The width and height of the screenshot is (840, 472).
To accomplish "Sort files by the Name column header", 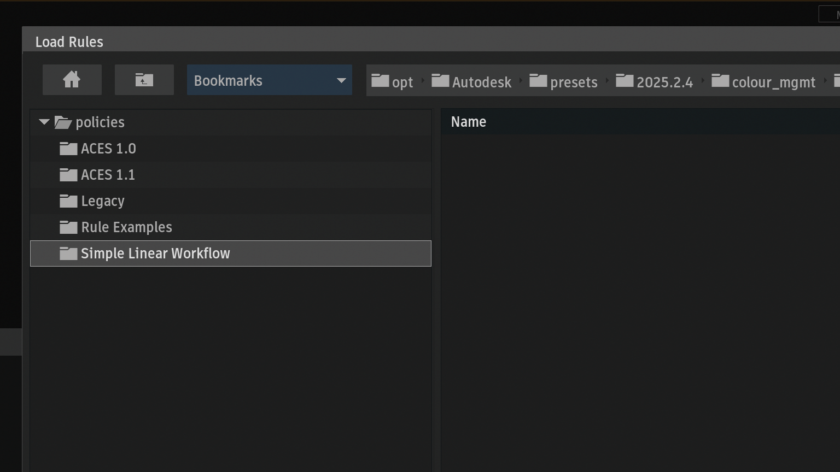I will 469,122.
